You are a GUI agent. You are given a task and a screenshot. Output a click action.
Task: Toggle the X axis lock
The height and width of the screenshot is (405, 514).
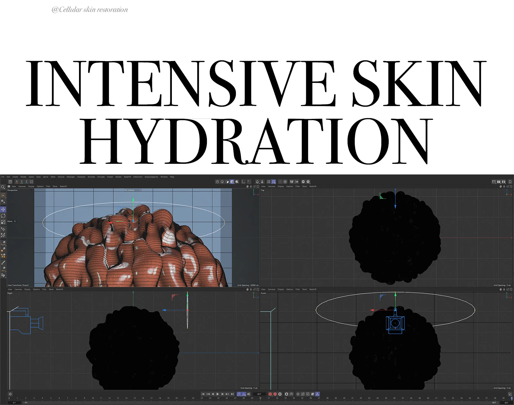coord(17,182)
